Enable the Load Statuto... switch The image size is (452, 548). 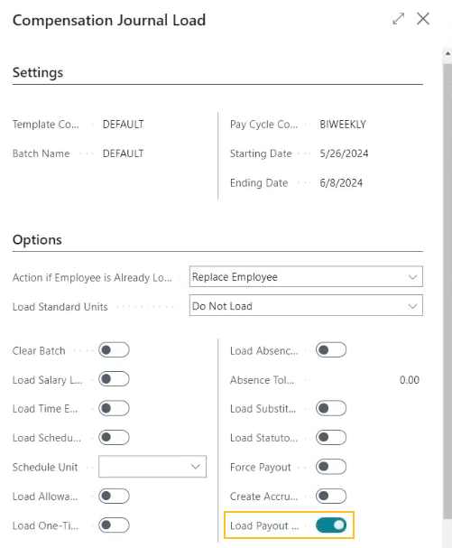coord(331,437)
